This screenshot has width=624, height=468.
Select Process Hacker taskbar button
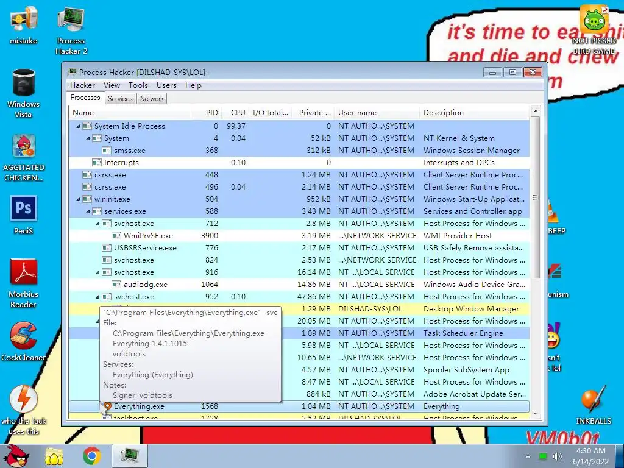tap(129, 456)
